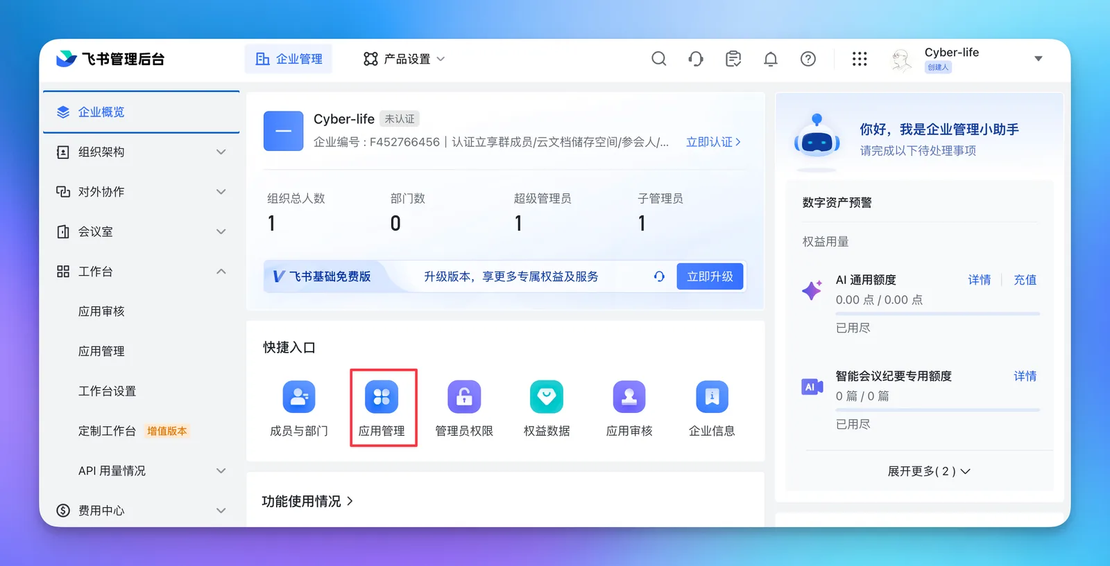Image resolution: width=1110 pixels, height=566 pixels.
Task: Open the search magnifier icon
Action: click(658, 59)
